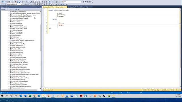182x102 pixels.
Task: Click the [FirstName] column in the query
Action: pyautogui.click(x=61, y=15)
